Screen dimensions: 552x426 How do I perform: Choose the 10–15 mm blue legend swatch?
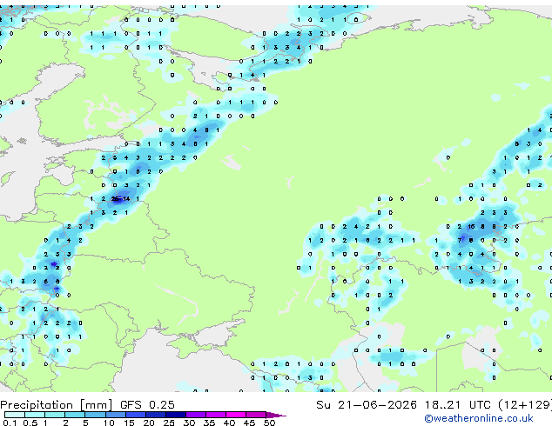[x=116, y=415]
